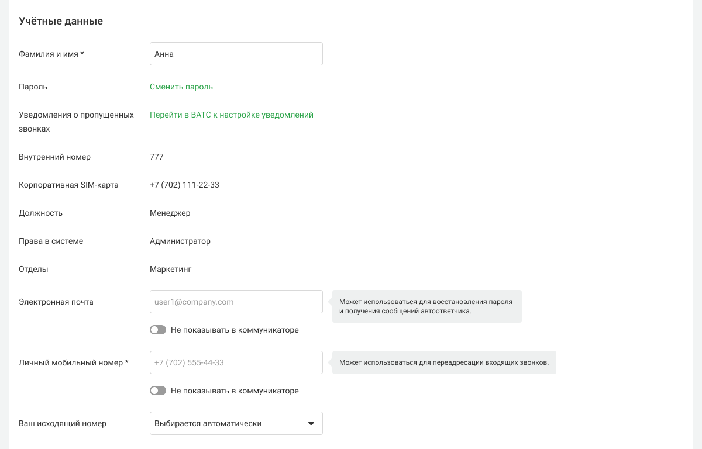Viewport: 702px width, 449px height.
Task: Click the "Менеджер" position value
Action: point(170,213)
